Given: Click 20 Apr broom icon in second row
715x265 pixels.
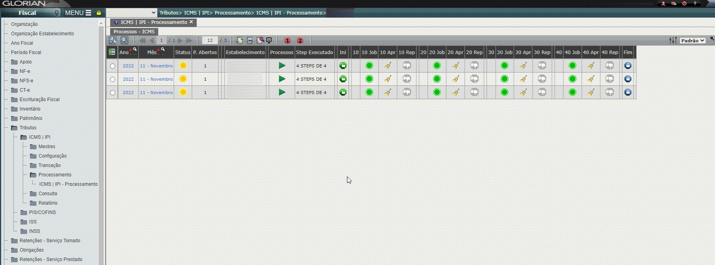Looking at the screenshot, I should 455,79.
